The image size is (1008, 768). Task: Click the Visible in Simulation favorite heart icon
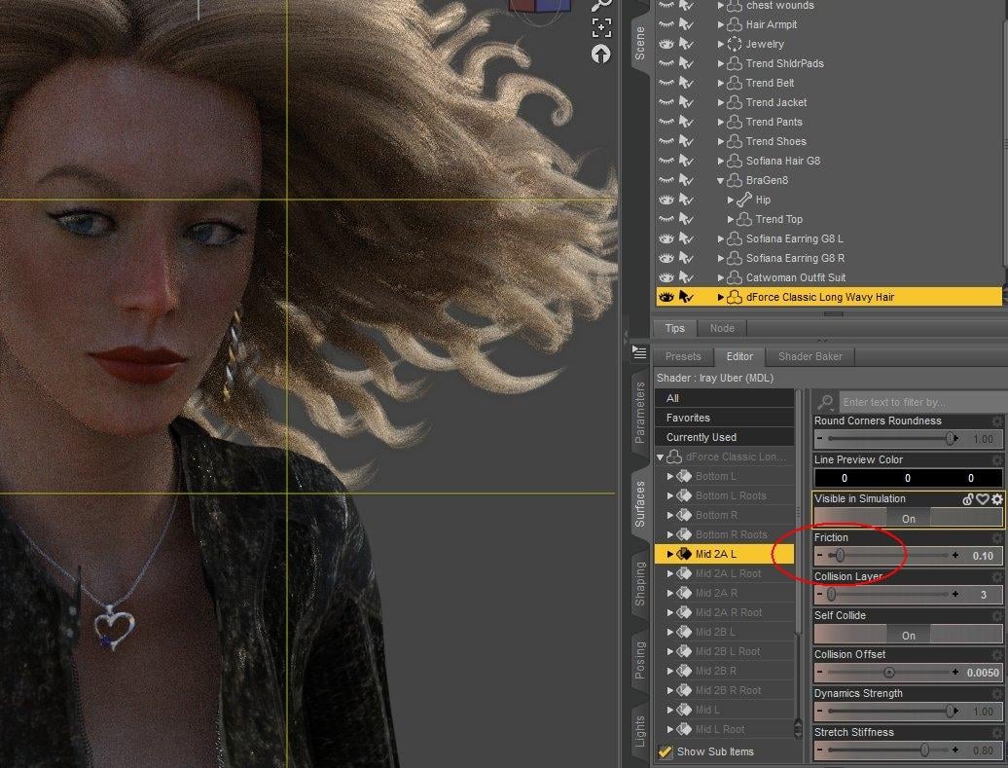click(982, 499)
